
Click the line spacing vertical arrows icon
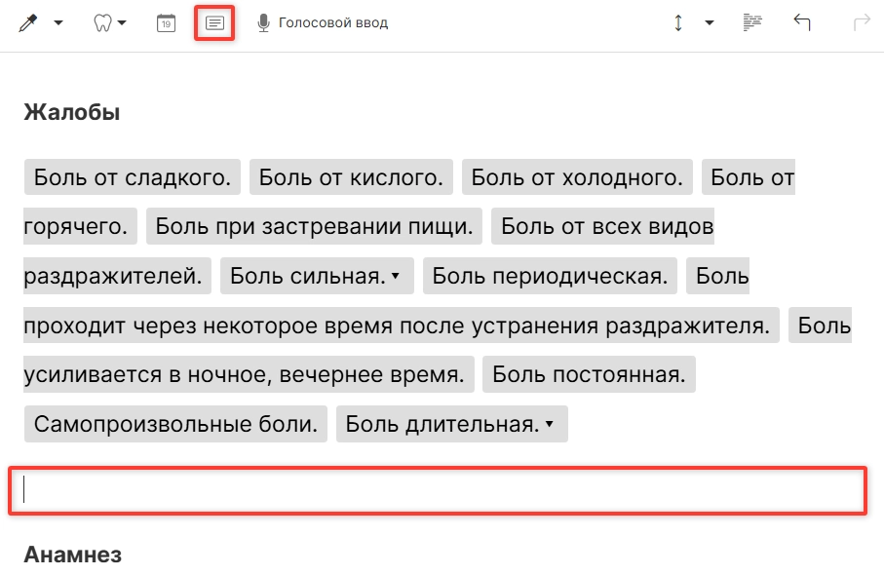[x=678, y=22]
